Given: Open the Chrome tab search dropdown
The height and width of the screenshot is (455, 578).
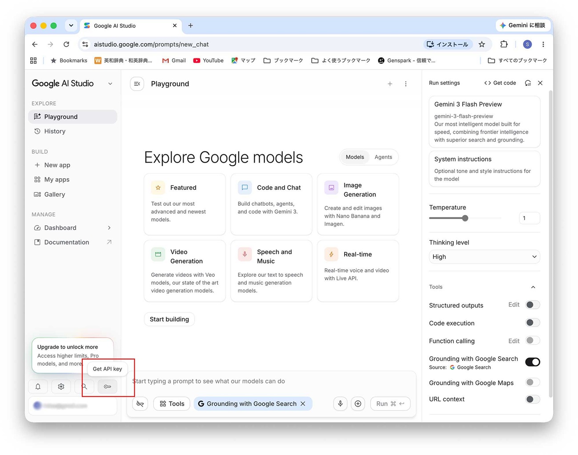Looking at the screenshot, I should click(x=71, y=26).
